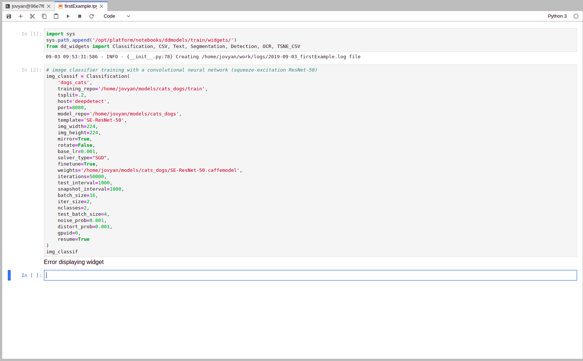Click the 'from dd_widgets import' line

click(x=173, y=46)
